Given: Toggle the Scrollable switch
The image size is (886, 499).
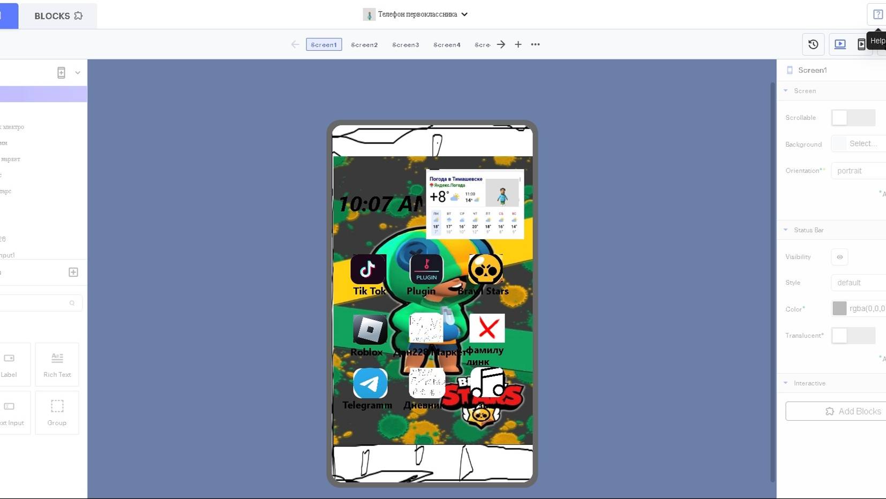Looking at the screenshot, I should click(x=853, y=118).
